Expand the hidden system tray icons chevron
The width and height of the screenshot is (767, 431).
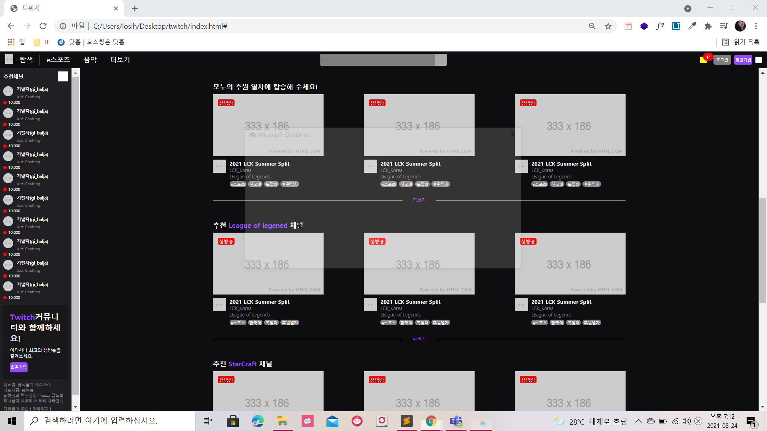pyautogui.click(x=638, y=421)
